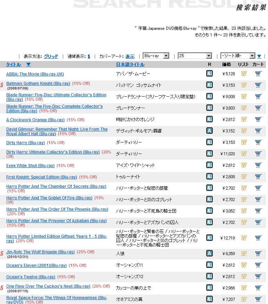The image size is (268, 304).
Task: Click the release date (2010/12/31)
Action: click(x=18, y=257)
